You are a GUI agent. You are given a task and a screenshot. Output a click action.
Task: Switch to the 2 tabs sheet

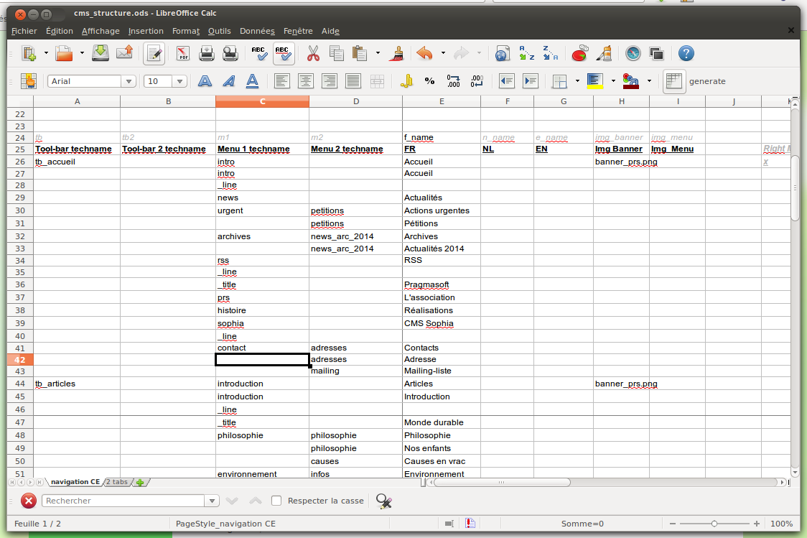pos(116,482)
